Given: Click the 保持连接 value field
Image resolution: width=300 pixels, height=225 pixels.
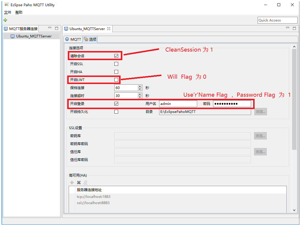Looking at the screenshot, I should [x=126, y=88].
